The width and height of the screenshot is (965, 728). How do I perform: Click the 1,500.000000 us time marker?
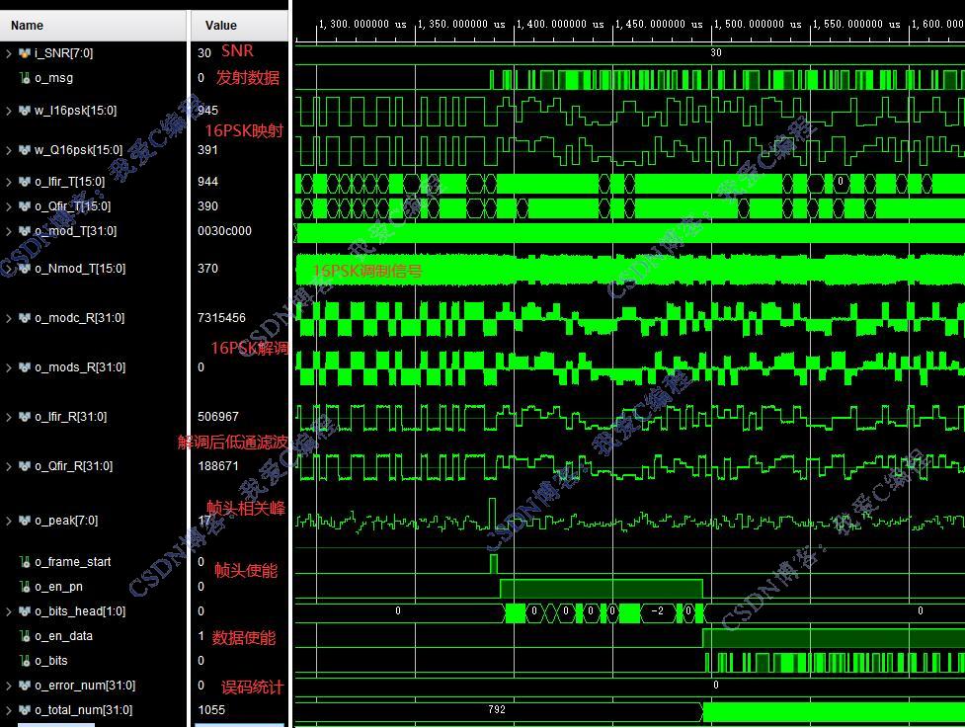758,25
